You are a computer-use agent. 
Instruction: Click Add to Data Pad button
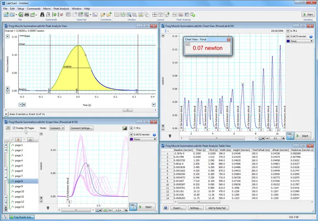[x=217, y=208]
